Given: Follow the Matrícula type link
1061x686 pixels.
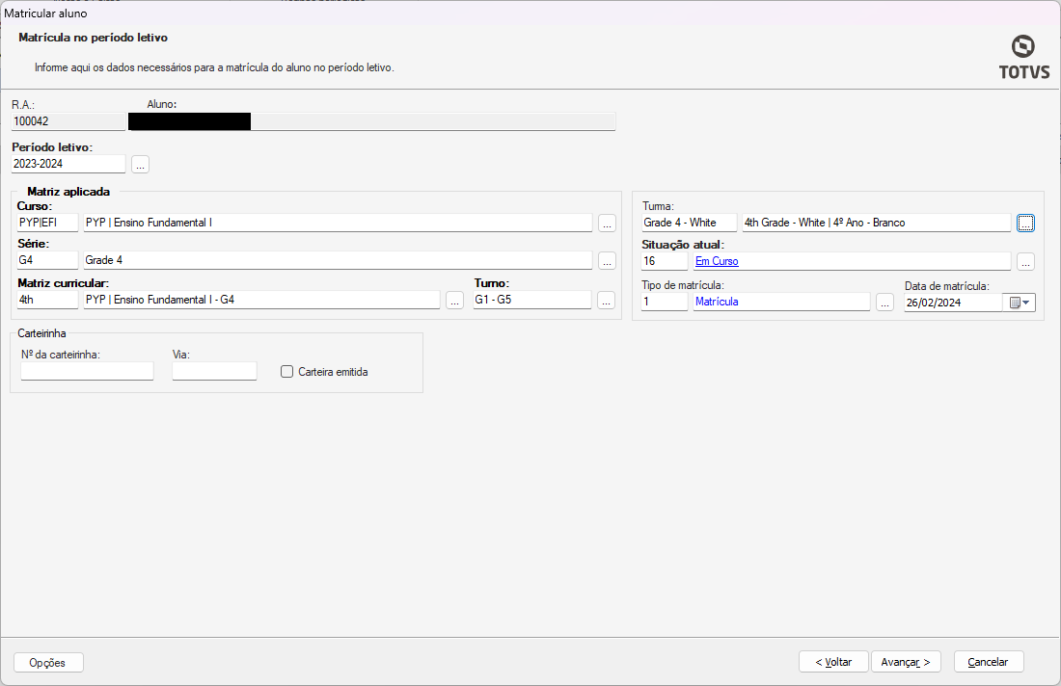Looking at the screenshot, I should [717, 302].
